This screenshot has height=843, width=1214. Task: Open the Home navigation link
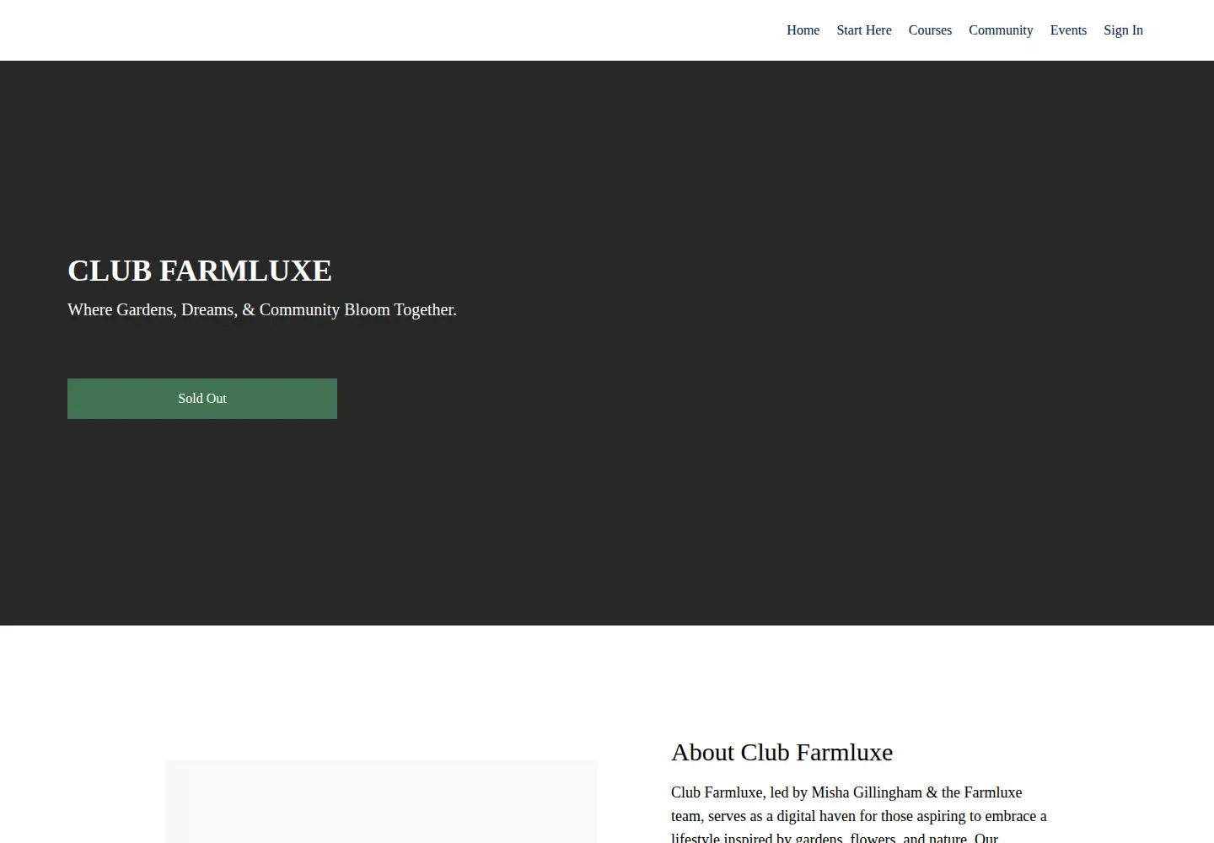[x=803, y=30]
